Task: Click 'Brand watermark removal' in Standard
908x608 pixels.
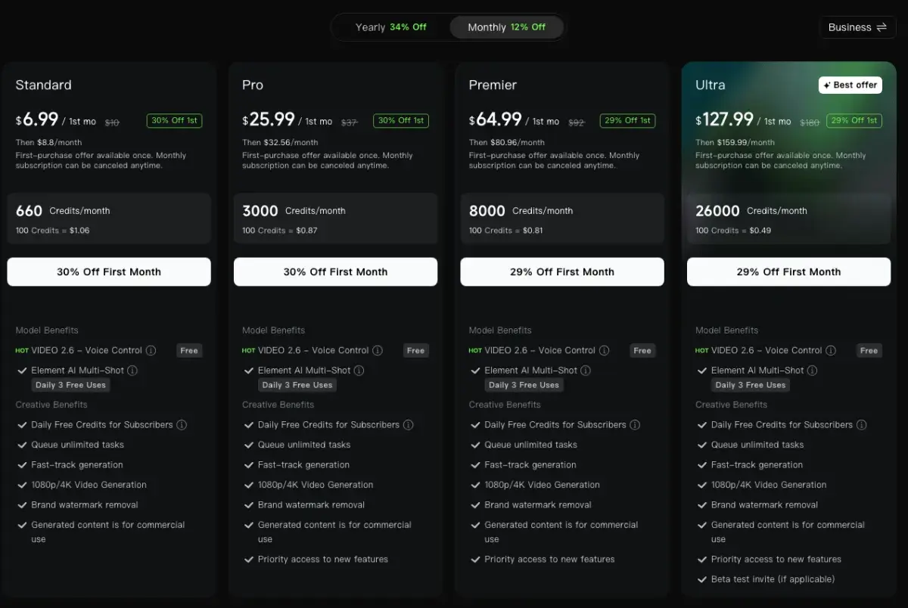Action: 85,505
